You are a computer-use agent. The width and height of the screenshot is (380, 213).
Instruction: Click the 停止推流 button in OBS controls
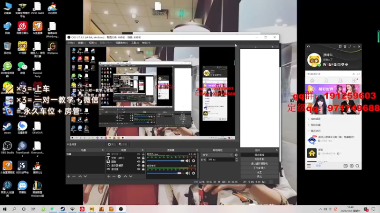(259, 155)
